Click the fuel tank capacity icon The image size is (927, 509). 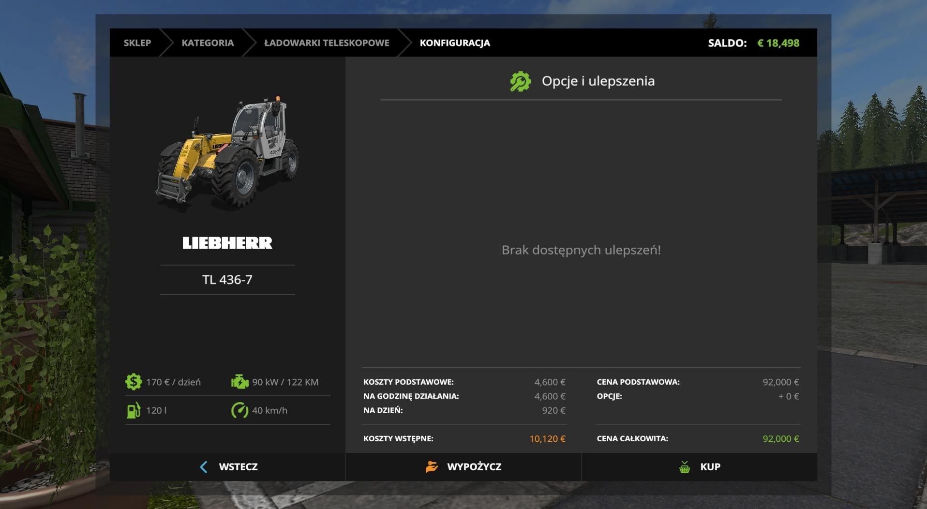(x=134, y=410)
